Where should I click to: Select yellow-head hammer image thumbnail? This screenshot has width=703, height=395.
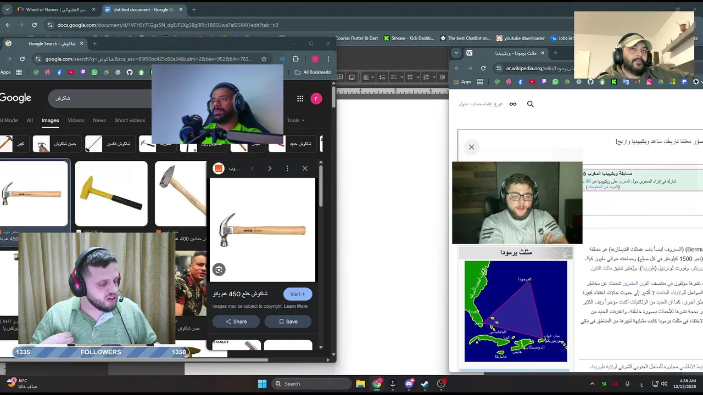coord(111,193)
